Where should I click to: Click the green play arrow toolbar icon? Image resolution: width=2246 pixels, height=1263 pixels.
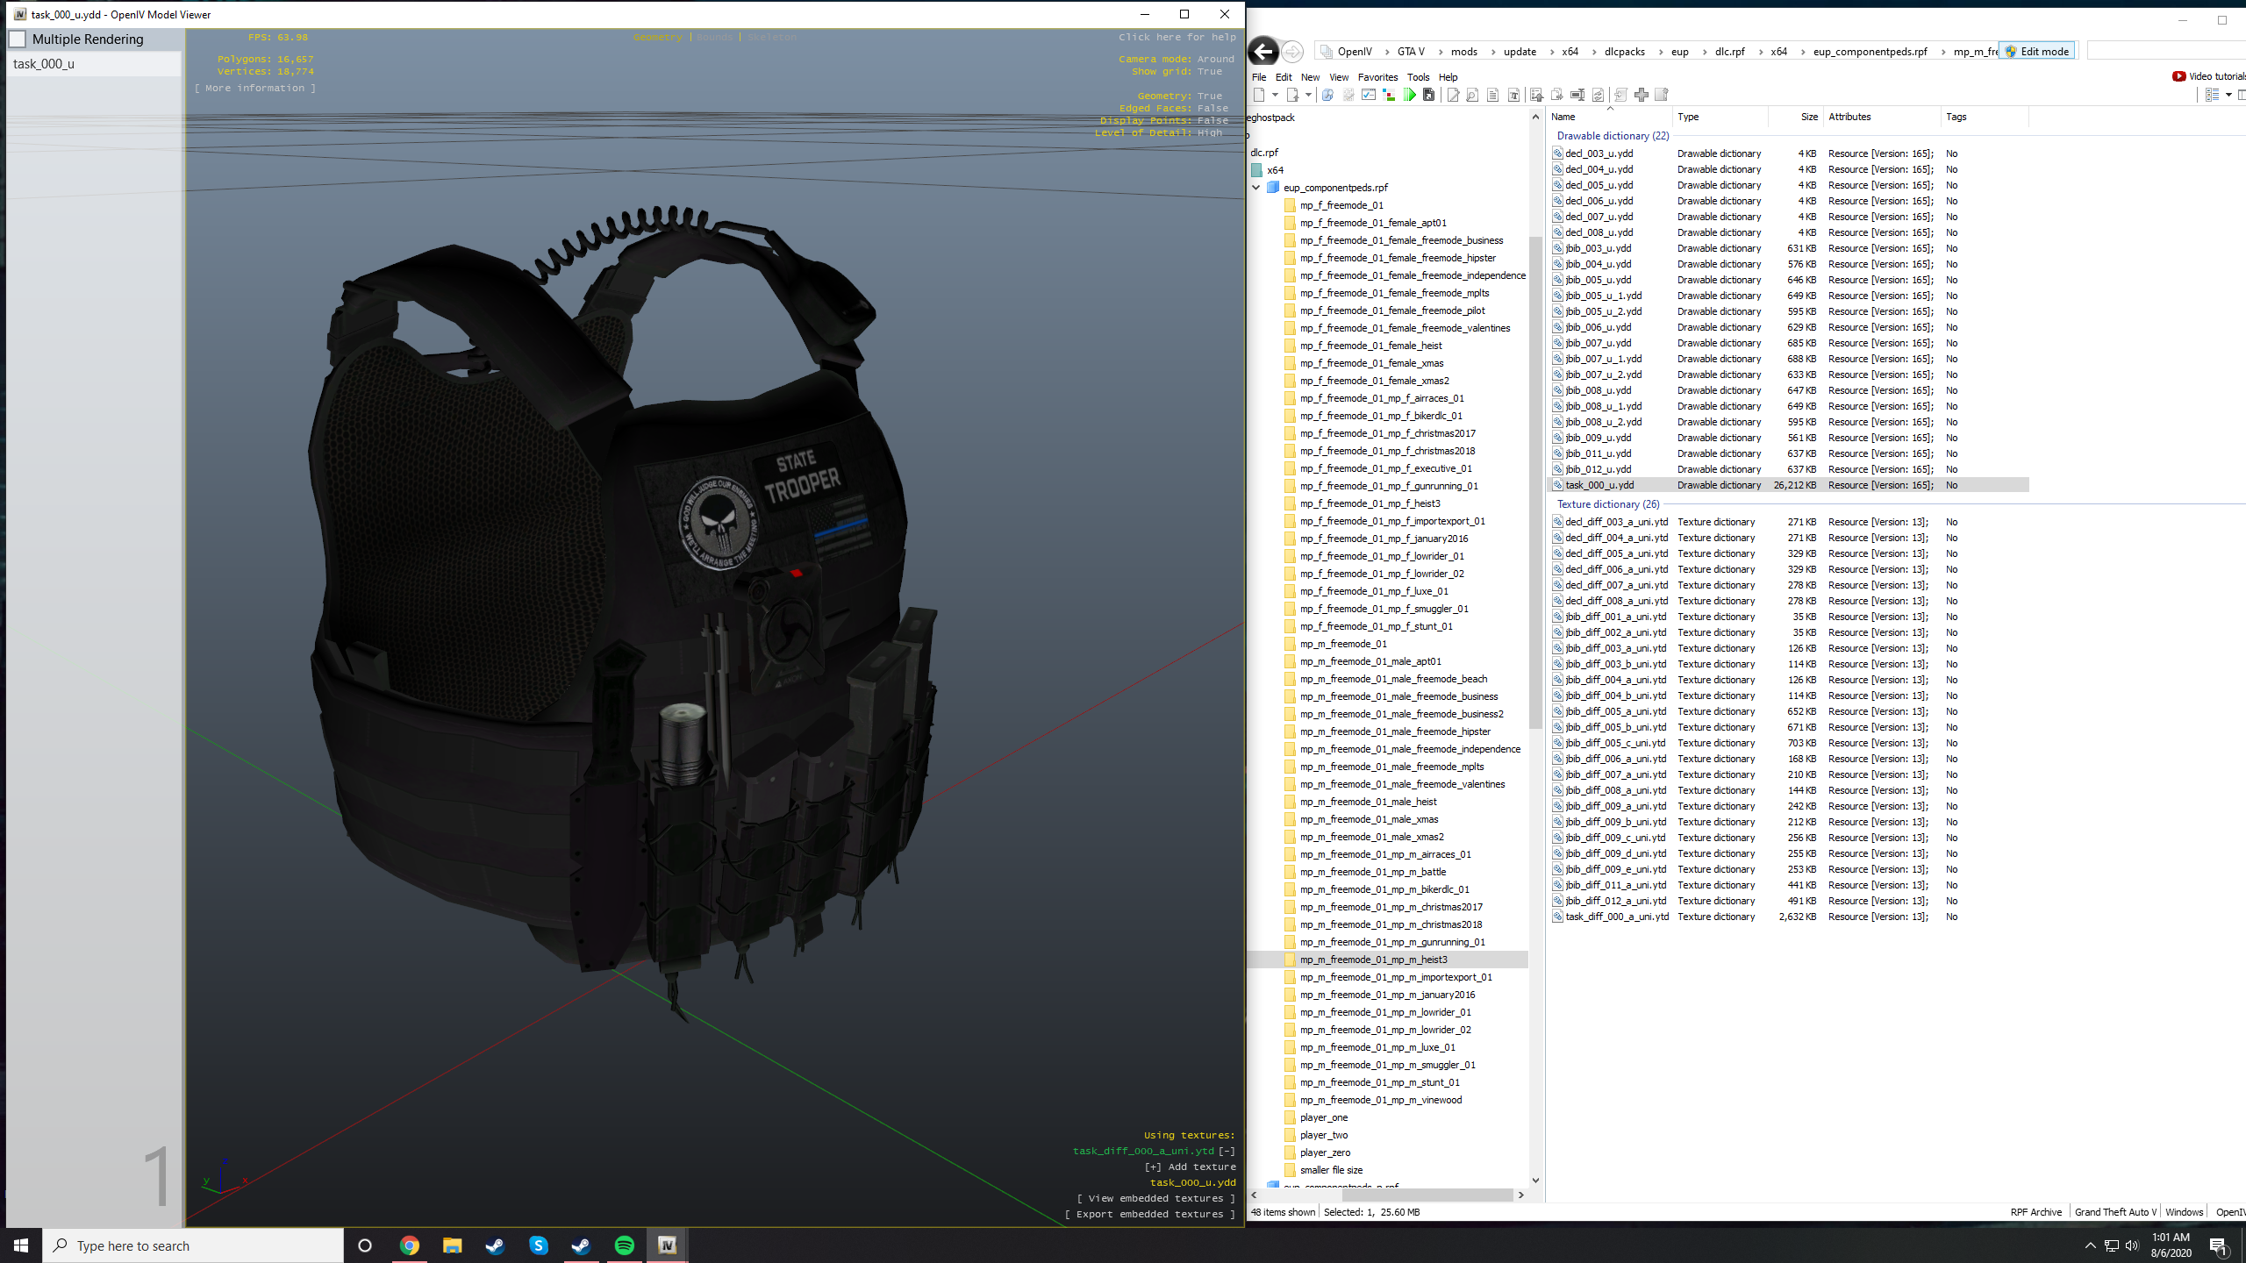click(x=1409, y=95)
